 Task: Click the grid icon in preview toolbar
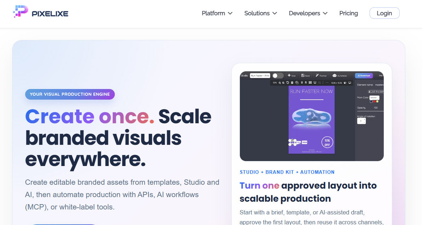click(x=310, y=83)
